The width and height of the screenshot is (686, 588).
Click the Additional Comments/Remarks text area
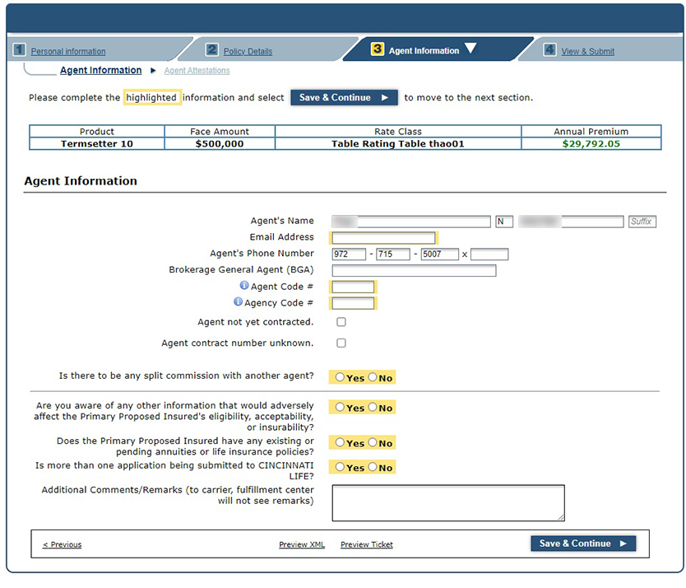pyautogui.click(x=447, y=502)
